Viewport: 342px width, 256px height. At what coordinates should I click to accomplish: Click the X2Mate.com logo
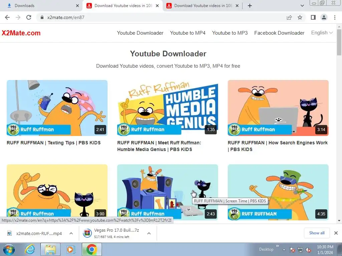click(21, 33)
